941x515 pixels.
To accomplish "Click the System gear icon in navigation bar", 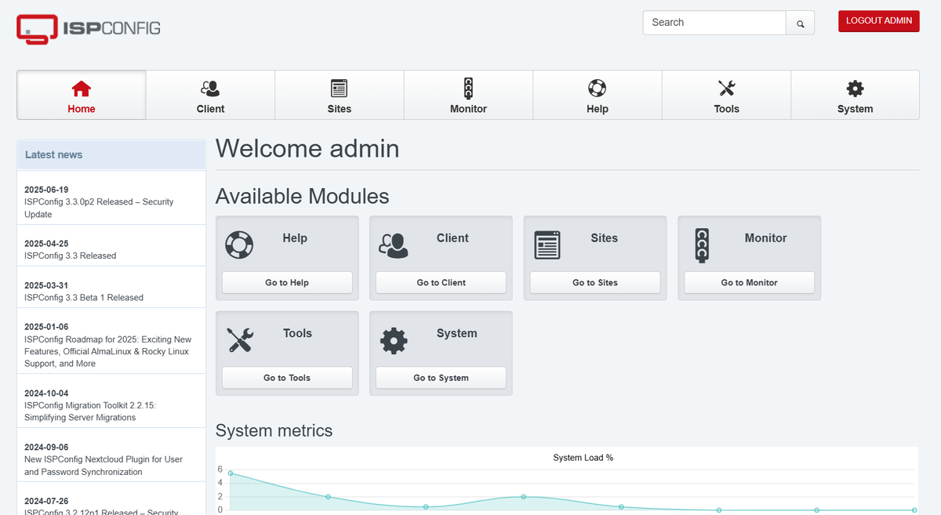I will (x=855, y=88).
